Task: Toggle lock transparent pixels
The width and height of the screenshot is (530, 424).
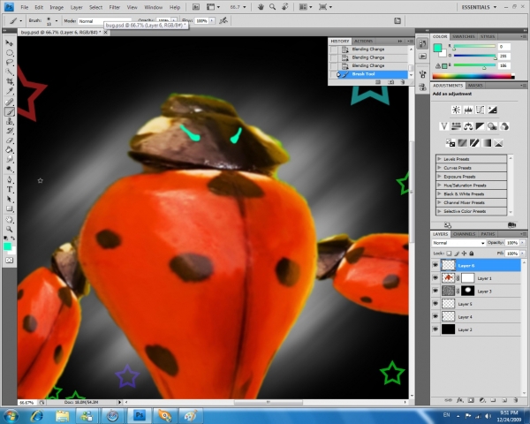Action: (449, 254)
